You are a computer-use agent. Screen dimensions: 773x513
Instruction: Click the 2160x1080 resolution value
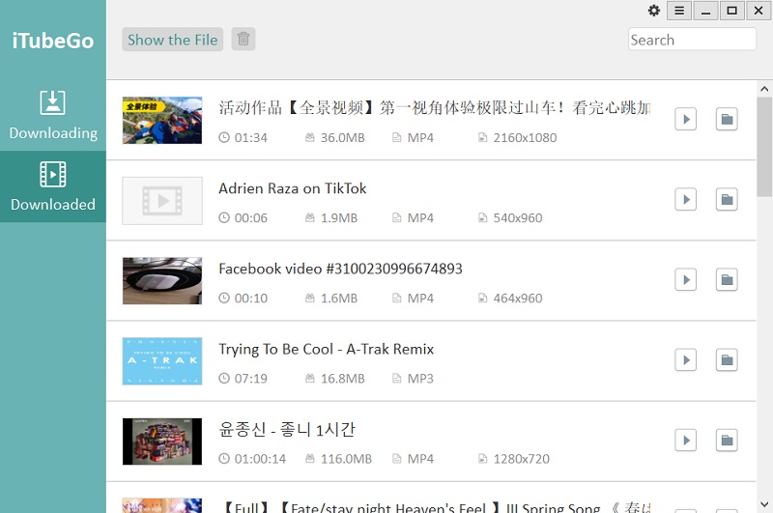(525, 137)
